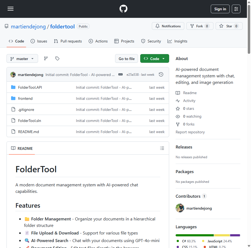Open the 0 watching link
This screenshot has width=251, height=248.
[x=189, y=116]
